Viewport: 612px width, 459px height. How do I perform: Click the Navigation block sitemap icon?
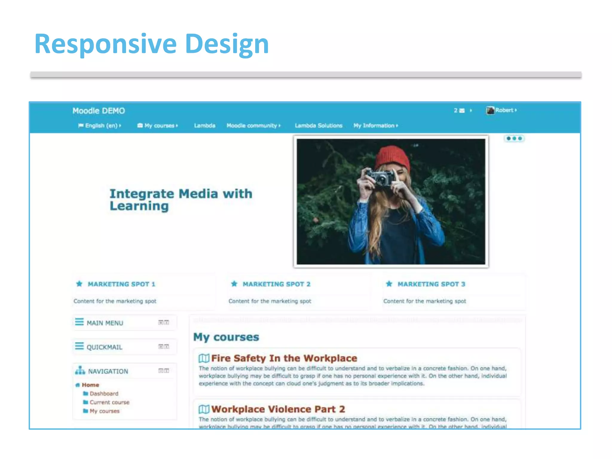(80, 370)
